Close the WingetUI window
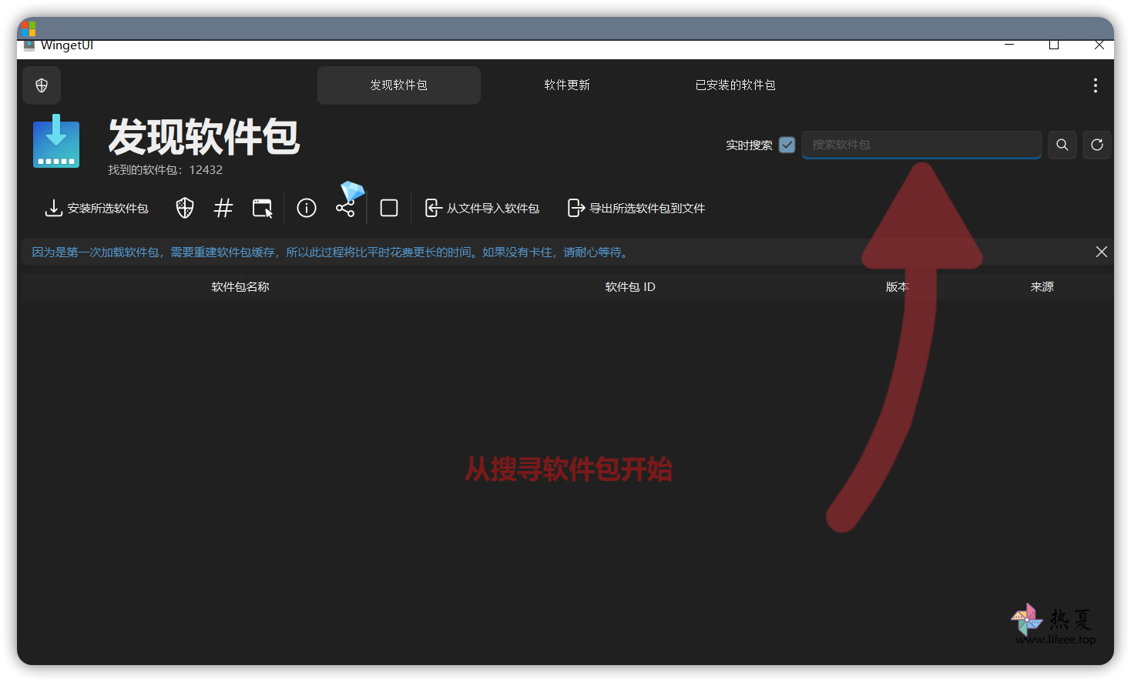The image size is (1131, 682). coord(1099,45)
